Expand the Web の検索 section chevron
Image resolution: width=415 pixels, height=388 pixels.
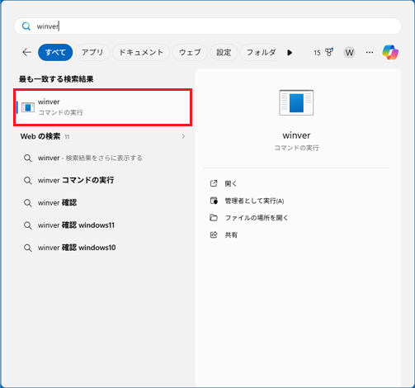[183, 136]
